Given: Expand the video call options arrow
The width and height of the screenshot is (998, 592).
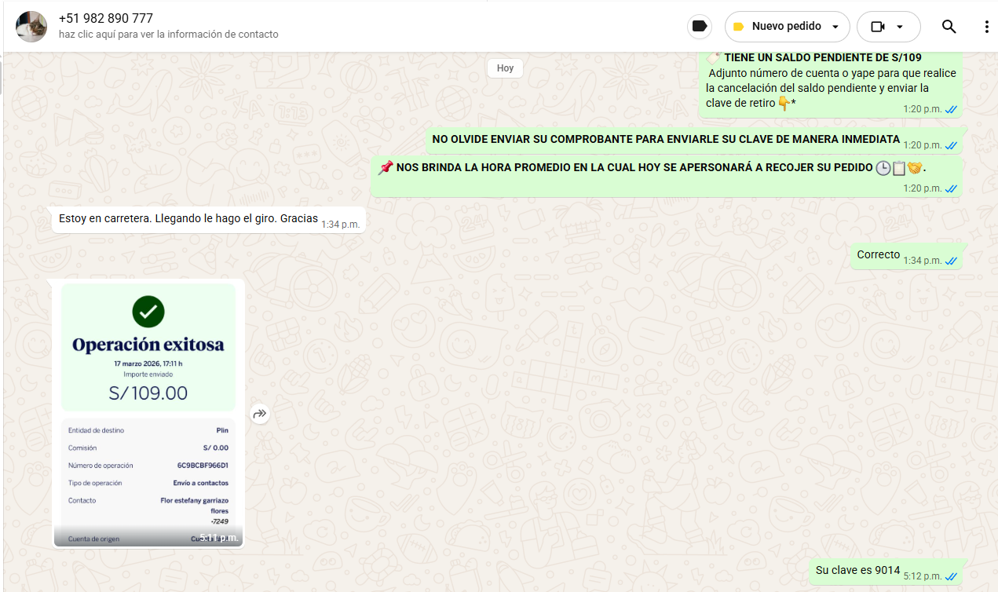Looking at the screenshot, I should (900, 27).
